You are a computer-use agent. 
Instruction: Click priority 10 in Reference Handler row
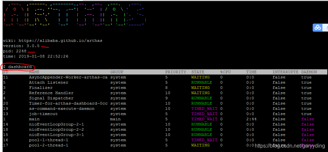click(x=168, y=93)
